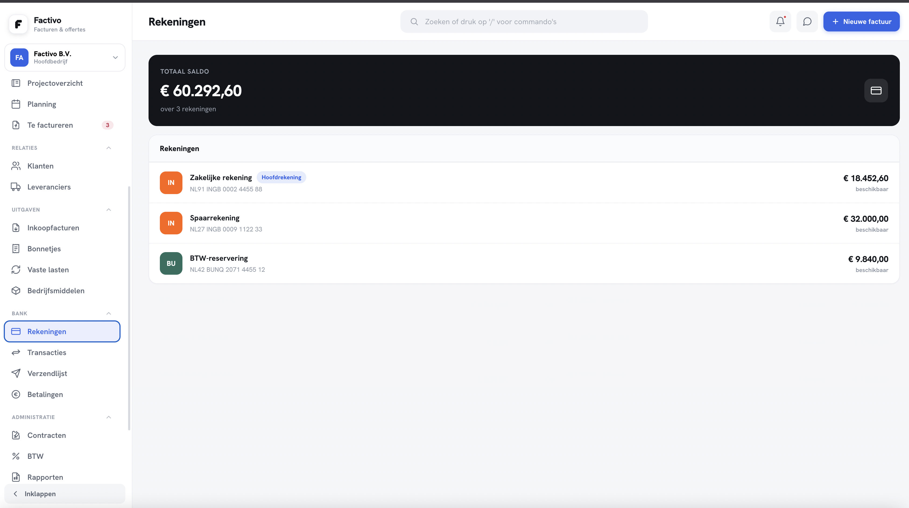Collapse the Relaties section
The width and height of the screenshot is (909, 508).
(109, 148)
